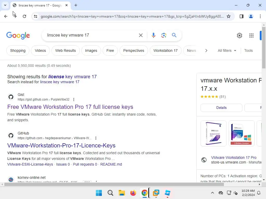Select the Videos filter chip

click(40, 51)
